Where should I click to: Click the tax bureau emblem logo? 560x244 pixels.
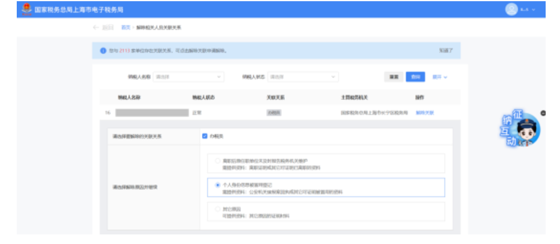point(26,10)
